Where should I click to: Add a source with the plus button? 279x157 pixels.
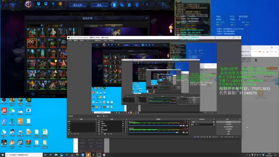pyautogui.click(x=99, y=134)
